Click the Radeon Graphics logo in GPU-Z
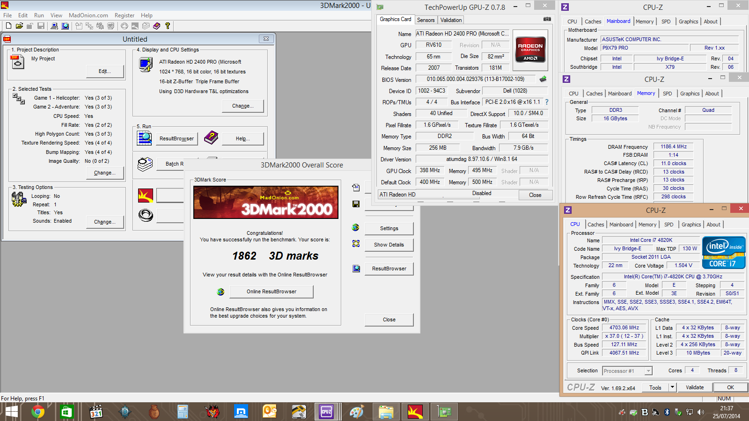Image resolution: width=749 pixels, height=421 pixels. click(530, 50)
